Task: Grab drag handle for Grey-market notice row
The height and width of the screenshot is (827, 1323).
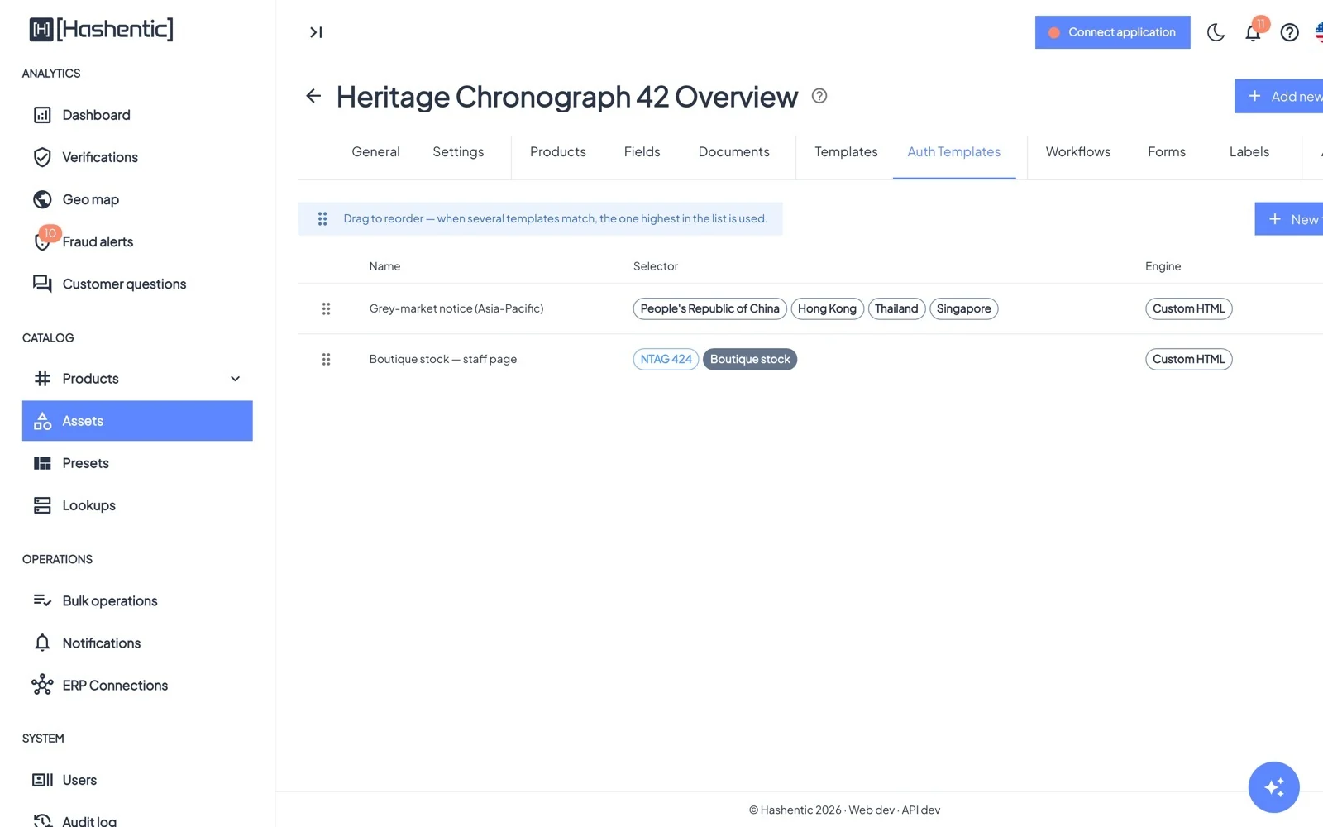Action: 326,308
